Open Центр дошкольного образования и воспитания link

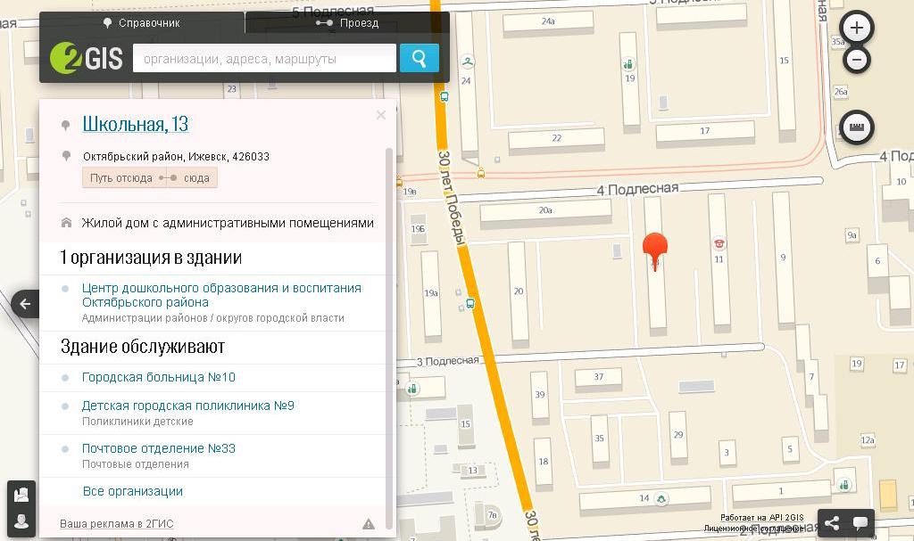pyautogui.click(x=221, y=295)
